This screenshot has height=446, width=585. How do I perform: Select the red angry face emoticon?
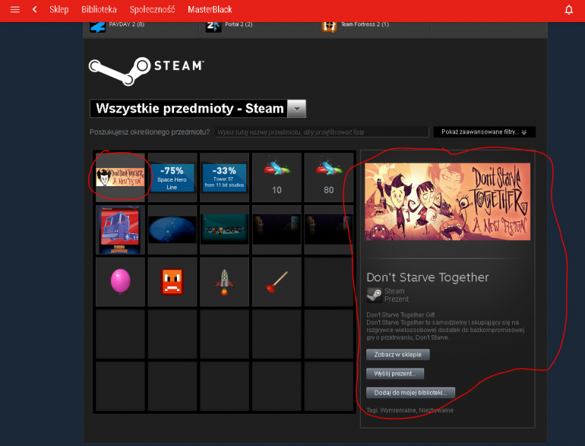tap(172, 282)
